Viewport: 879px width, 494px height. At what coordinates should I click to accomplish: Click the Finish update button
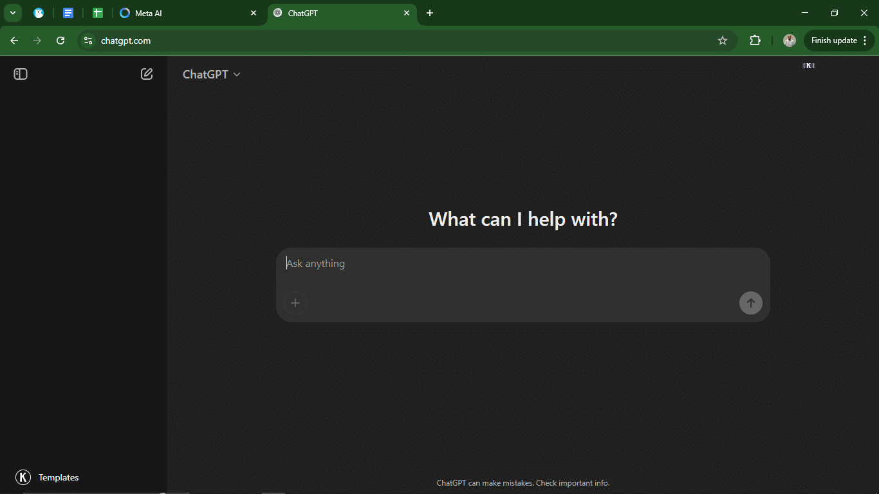point(834,41)
